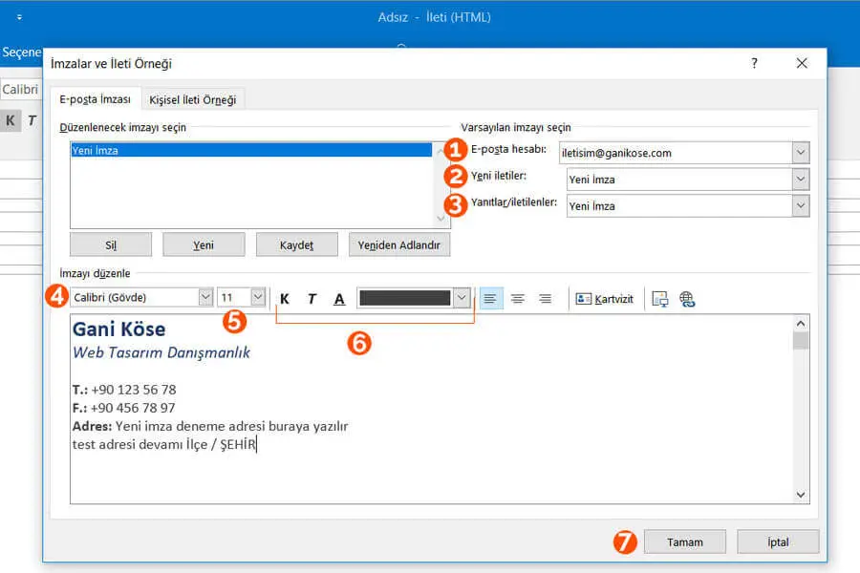The width and height of the screenshot is (860, 573).
Task: Click scroll down arrow in signature editor
Action: click(x=801, y=495)
